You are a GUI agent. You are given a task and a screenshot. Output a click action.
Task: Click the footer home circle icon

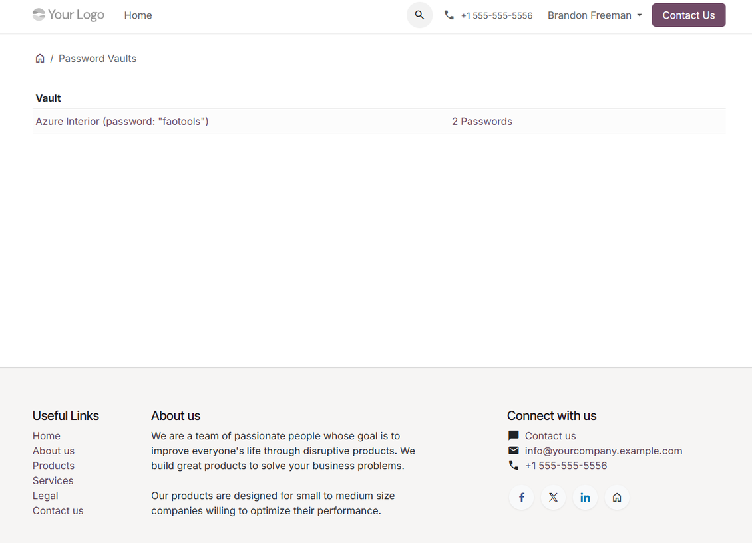click(617, 498)
